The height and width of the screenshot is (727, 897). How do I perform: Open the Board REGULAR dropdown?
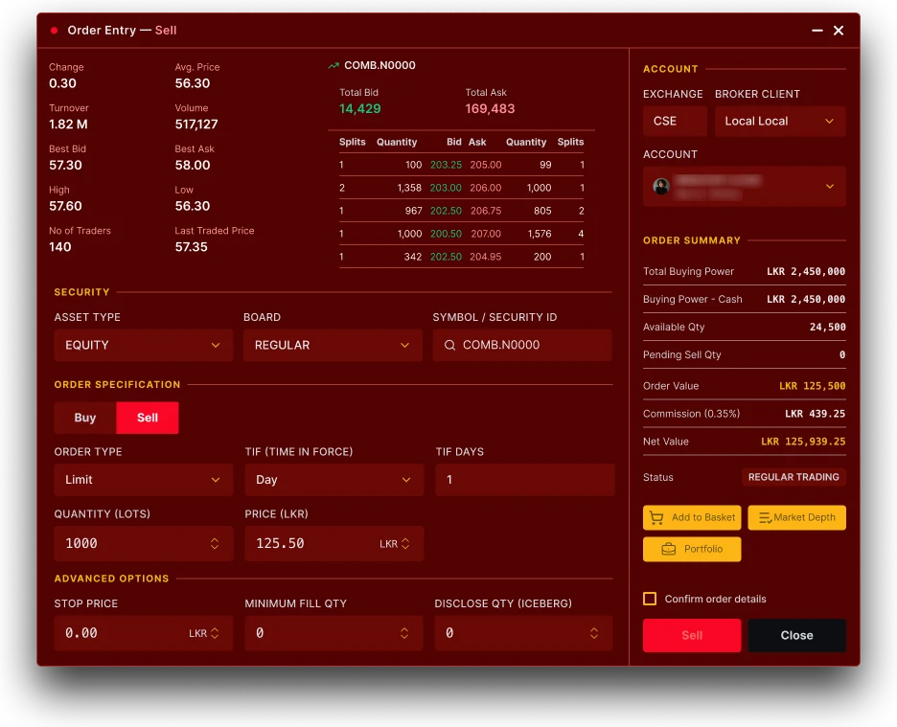333,345
